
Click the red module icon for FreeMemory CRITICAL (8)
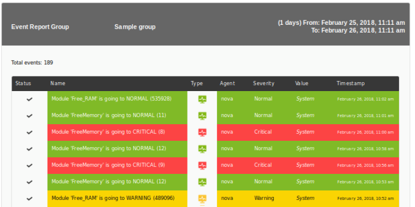(x=202, y=132)
